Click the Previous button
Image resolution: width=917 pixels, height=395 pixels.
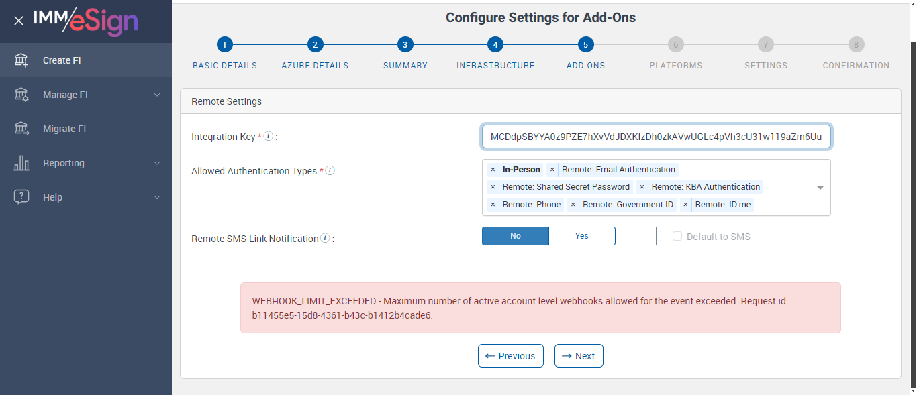coord(510,356)
